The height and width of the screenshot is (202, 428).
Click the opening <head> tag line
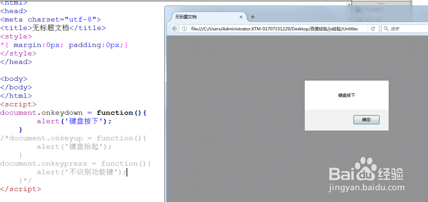click(x=14, y=11)
